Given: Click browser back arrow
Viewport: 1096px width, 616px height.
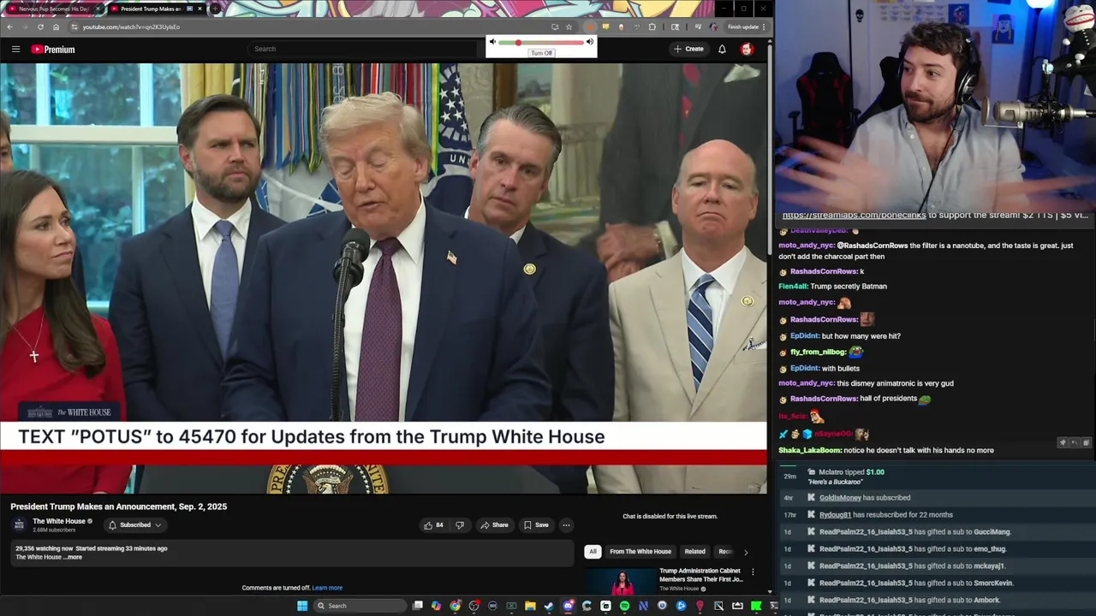Looking at the screenshot, I should pos(9,27).
